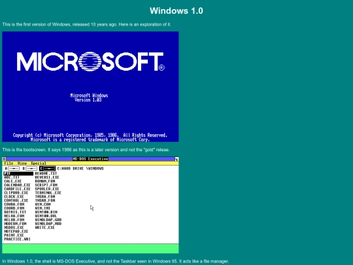Select CARDFILE.EXE file

pyautogui.click(x=18, y=189)
